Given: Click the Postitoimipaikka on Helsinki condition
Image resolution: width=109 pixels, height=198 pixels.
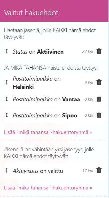Looking at the screenshot, I should (37, 83).
